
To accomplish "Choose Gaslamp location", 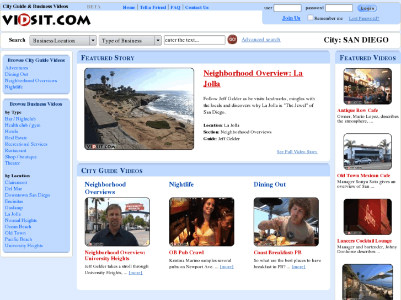I will pyautogui.click(x=14, y=208).
